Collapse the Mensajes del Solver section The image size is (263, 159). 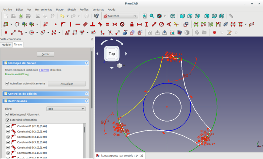tap(86, 63)
